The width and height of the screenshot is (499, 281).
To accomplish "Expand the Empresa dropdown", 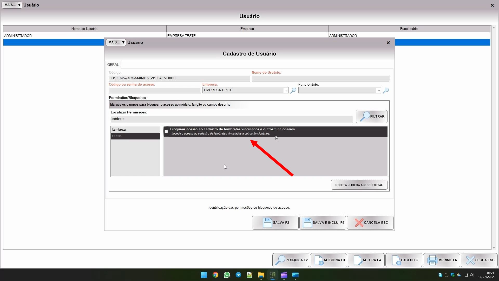I will point(286,90).
